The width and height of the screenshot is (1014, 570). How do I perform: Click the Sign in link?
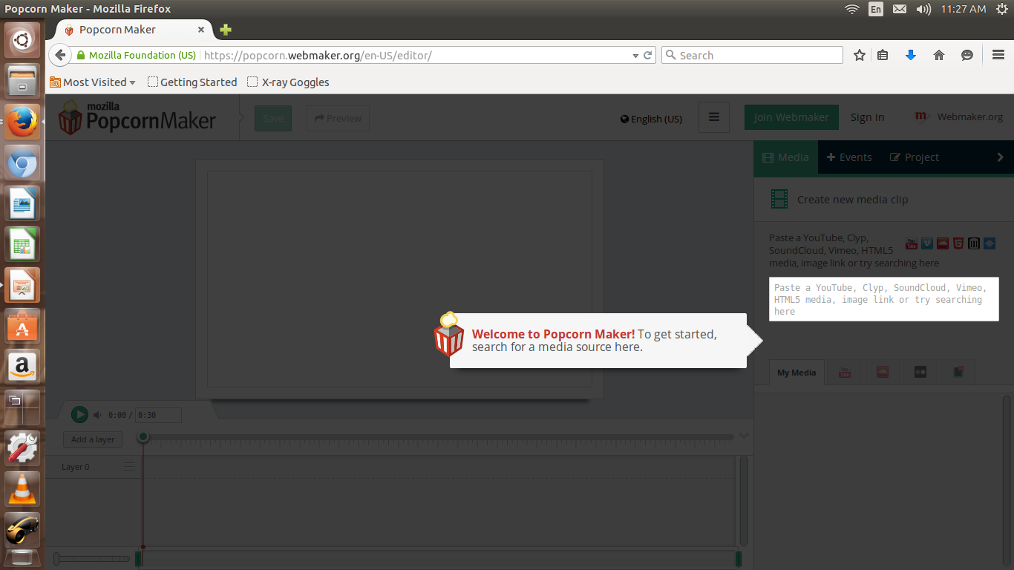867,117
